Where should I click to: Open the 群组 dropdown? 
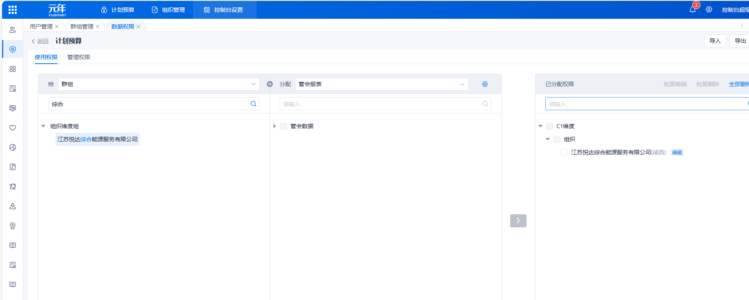158,84
